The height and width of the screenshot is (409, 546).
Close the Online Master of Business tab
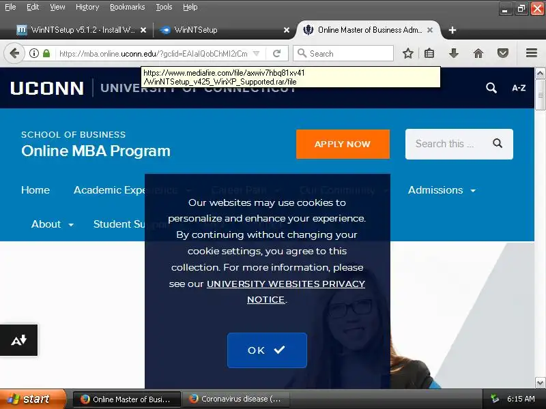pyautogui.click(x=430, y=30)
